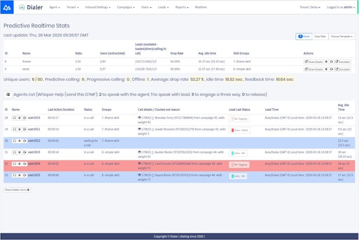Click the eye icon on Austen Muller's lead
This screenshot has height=240, width=359.
coord(139,152)
